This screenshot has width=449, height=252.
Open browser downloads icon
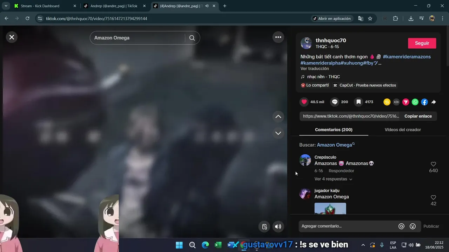tap(411, 19)
